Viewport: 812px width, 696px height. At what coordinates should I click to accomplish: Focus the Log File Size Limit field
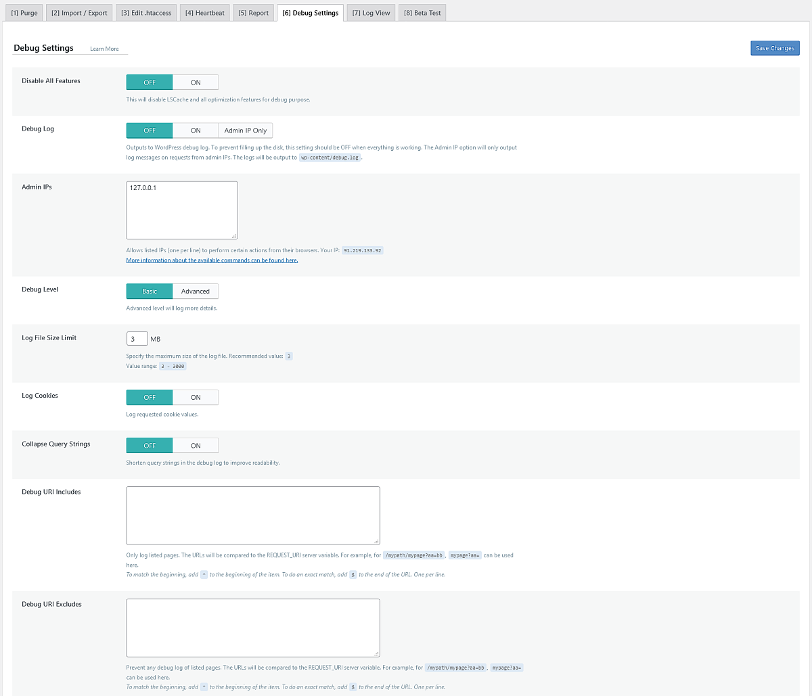pyautogui.click(x=137, y=339)
